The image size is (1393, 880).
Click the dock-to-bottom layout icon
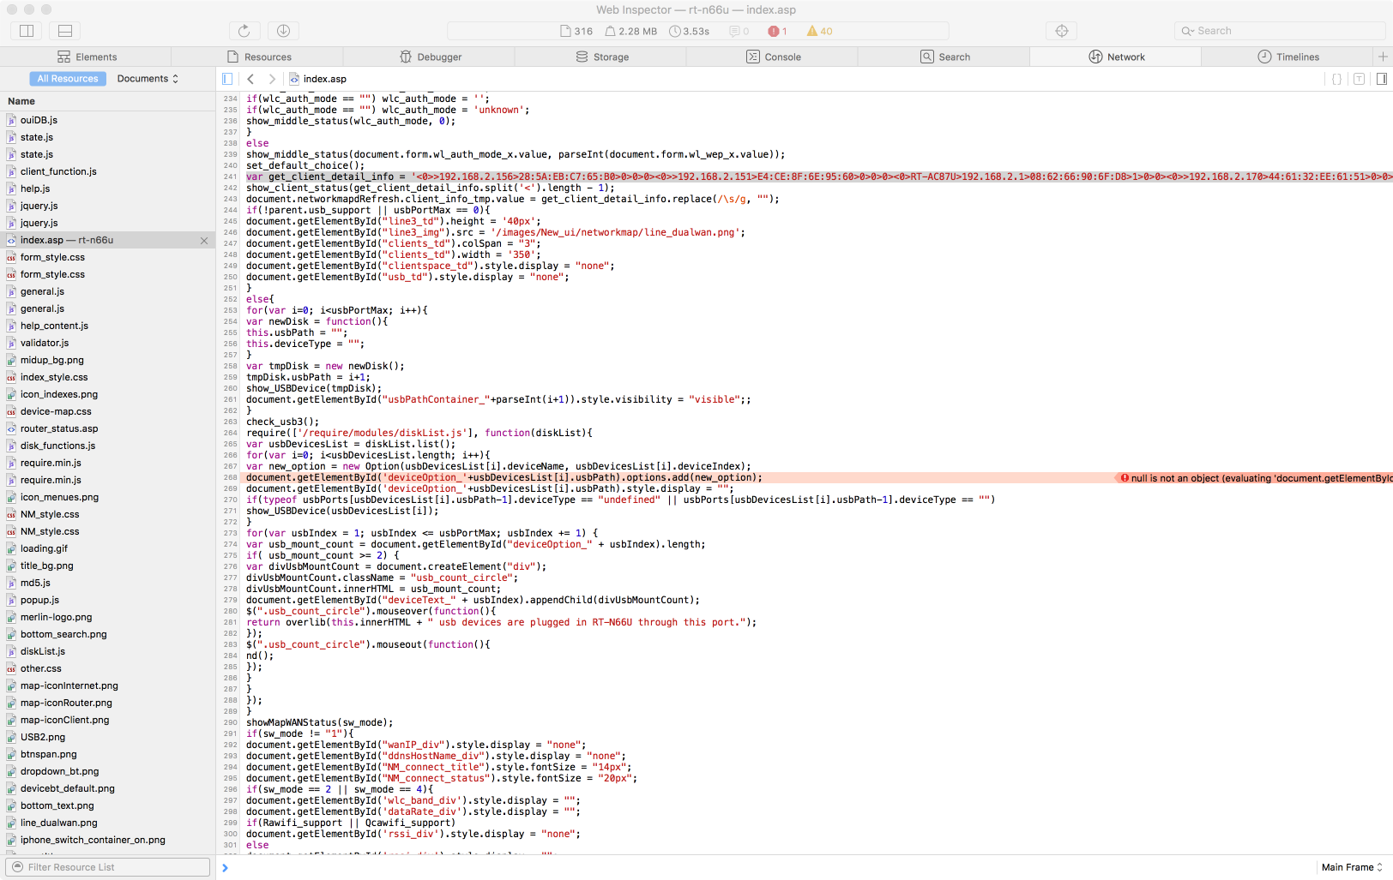[65, 31]
